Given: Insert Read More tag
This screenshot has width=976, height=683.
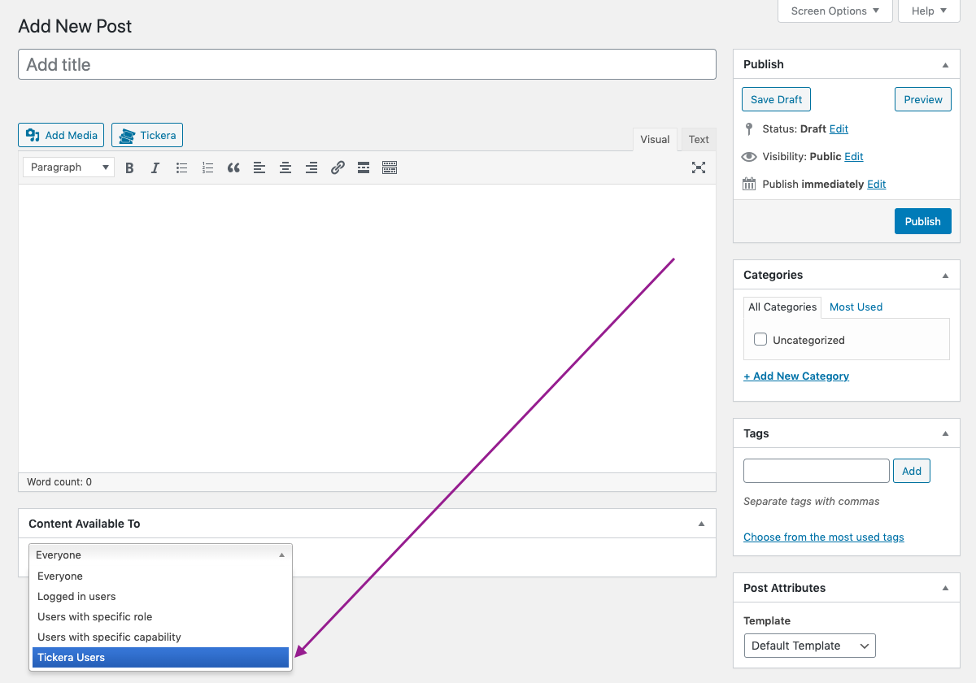Looking at the screenshot, I should [x=364, y=167].
